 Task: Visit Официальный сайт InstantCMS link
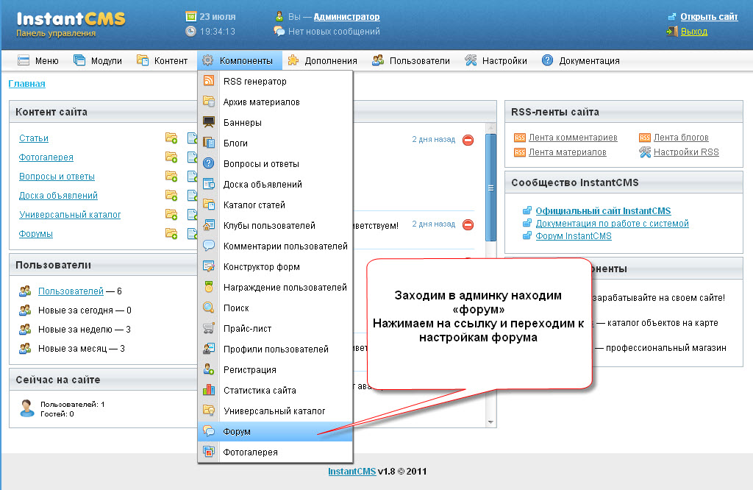603,211
